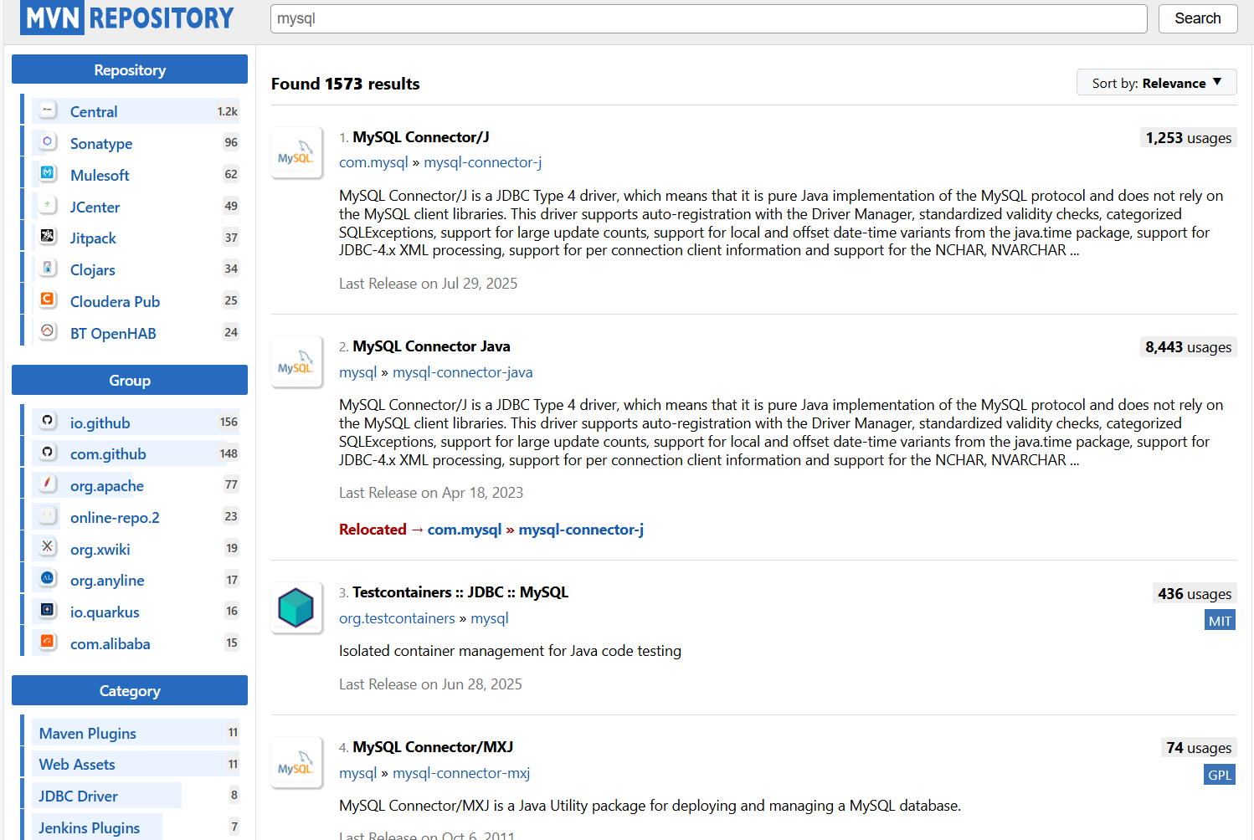Image resolution: width=1254 pixels, height=840 pixels.
Task: Click the JCenter repository icon
Action: coord(48,206)
